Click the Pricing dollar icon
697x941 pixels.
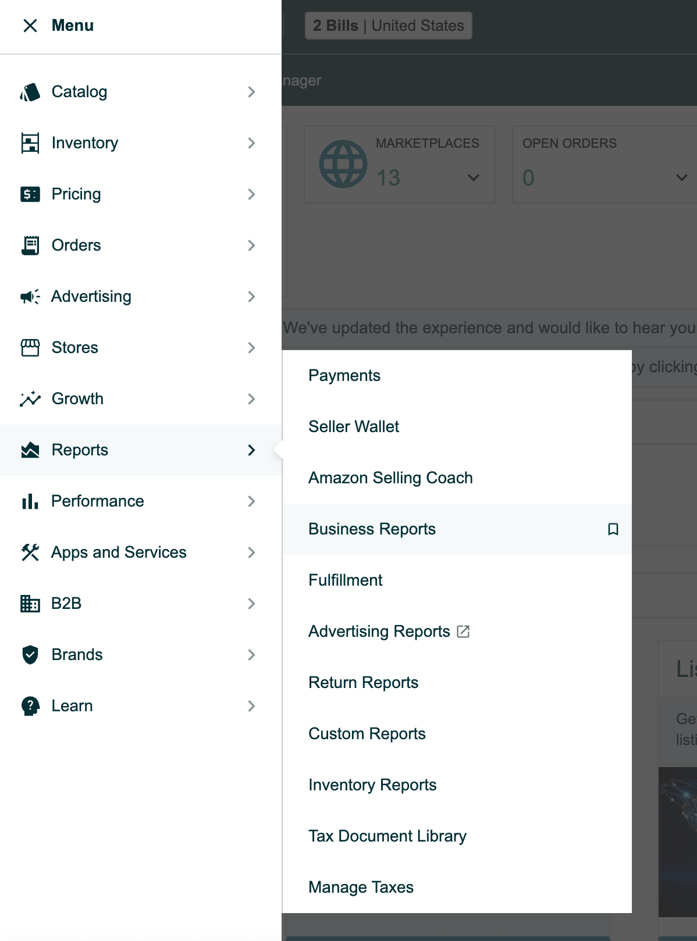tap(30, 194)
